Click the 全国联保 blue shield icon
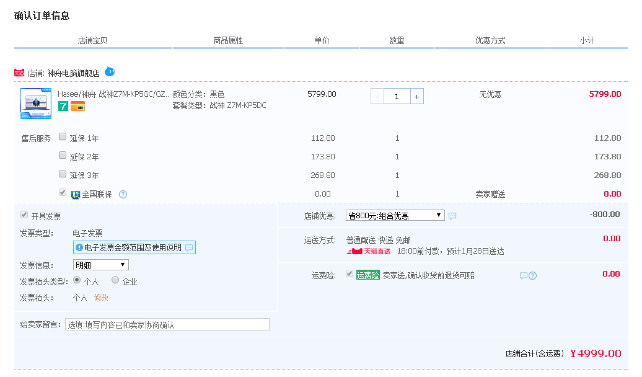642x377 pixels. click(x=76, y=195)
